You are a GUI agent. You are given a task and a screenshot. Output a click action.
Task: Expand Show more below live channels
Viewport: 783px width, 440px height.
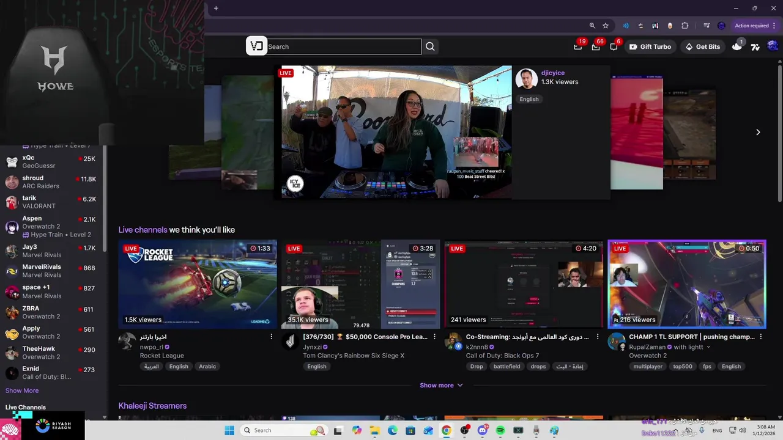(441, 385)
